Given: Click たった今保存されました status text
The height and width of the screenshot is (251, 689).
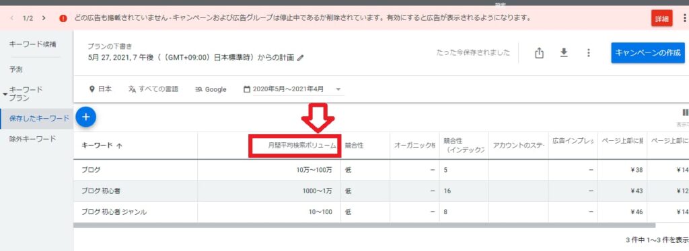Looking at the screenshot, I should point(473,52).
